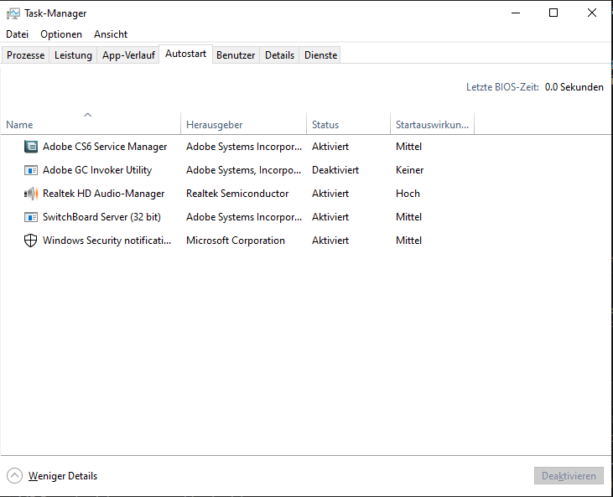Switch to the Dienste tab
This screenshot has height=497, width=613.
coord(320,55)
